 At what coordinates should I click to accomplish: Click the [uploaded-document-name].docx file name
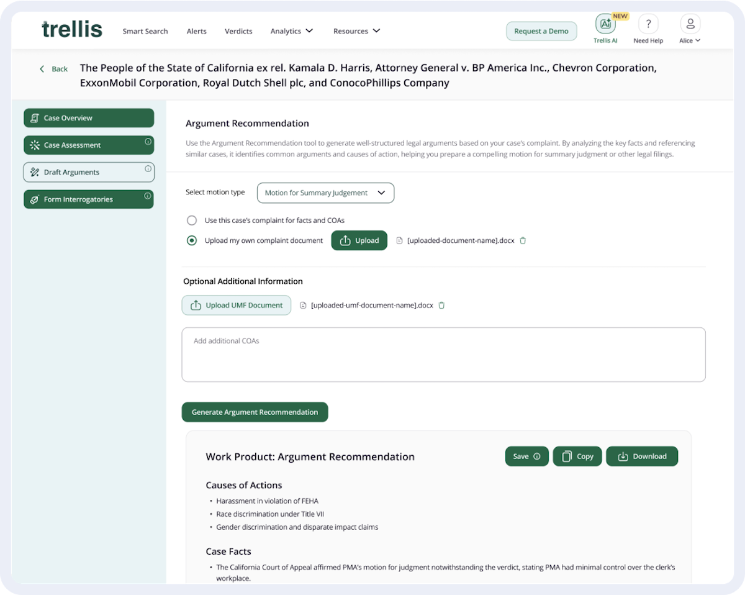[461, 240]
